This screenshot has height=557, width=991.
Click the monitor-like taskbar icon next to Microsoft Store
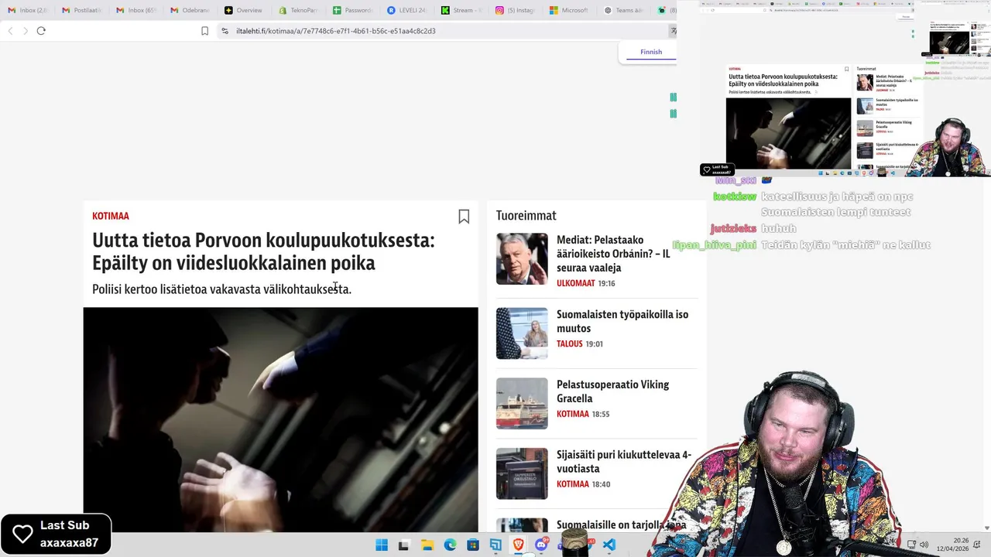tap(495, 545)
